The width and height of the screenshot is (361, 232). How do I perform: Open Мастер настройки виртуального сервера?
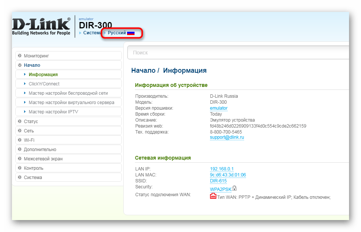click(69, 103)
